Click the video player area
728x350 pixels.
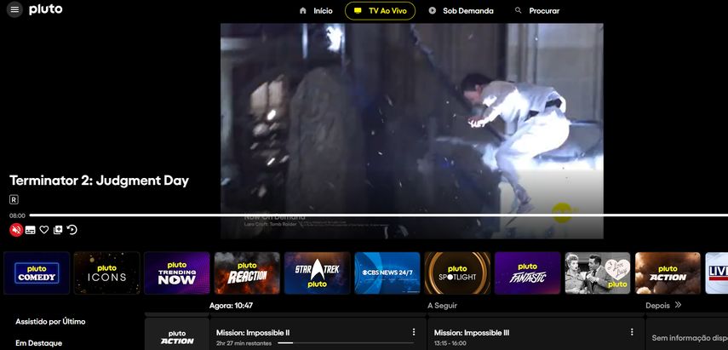click(x=412, y=131)
